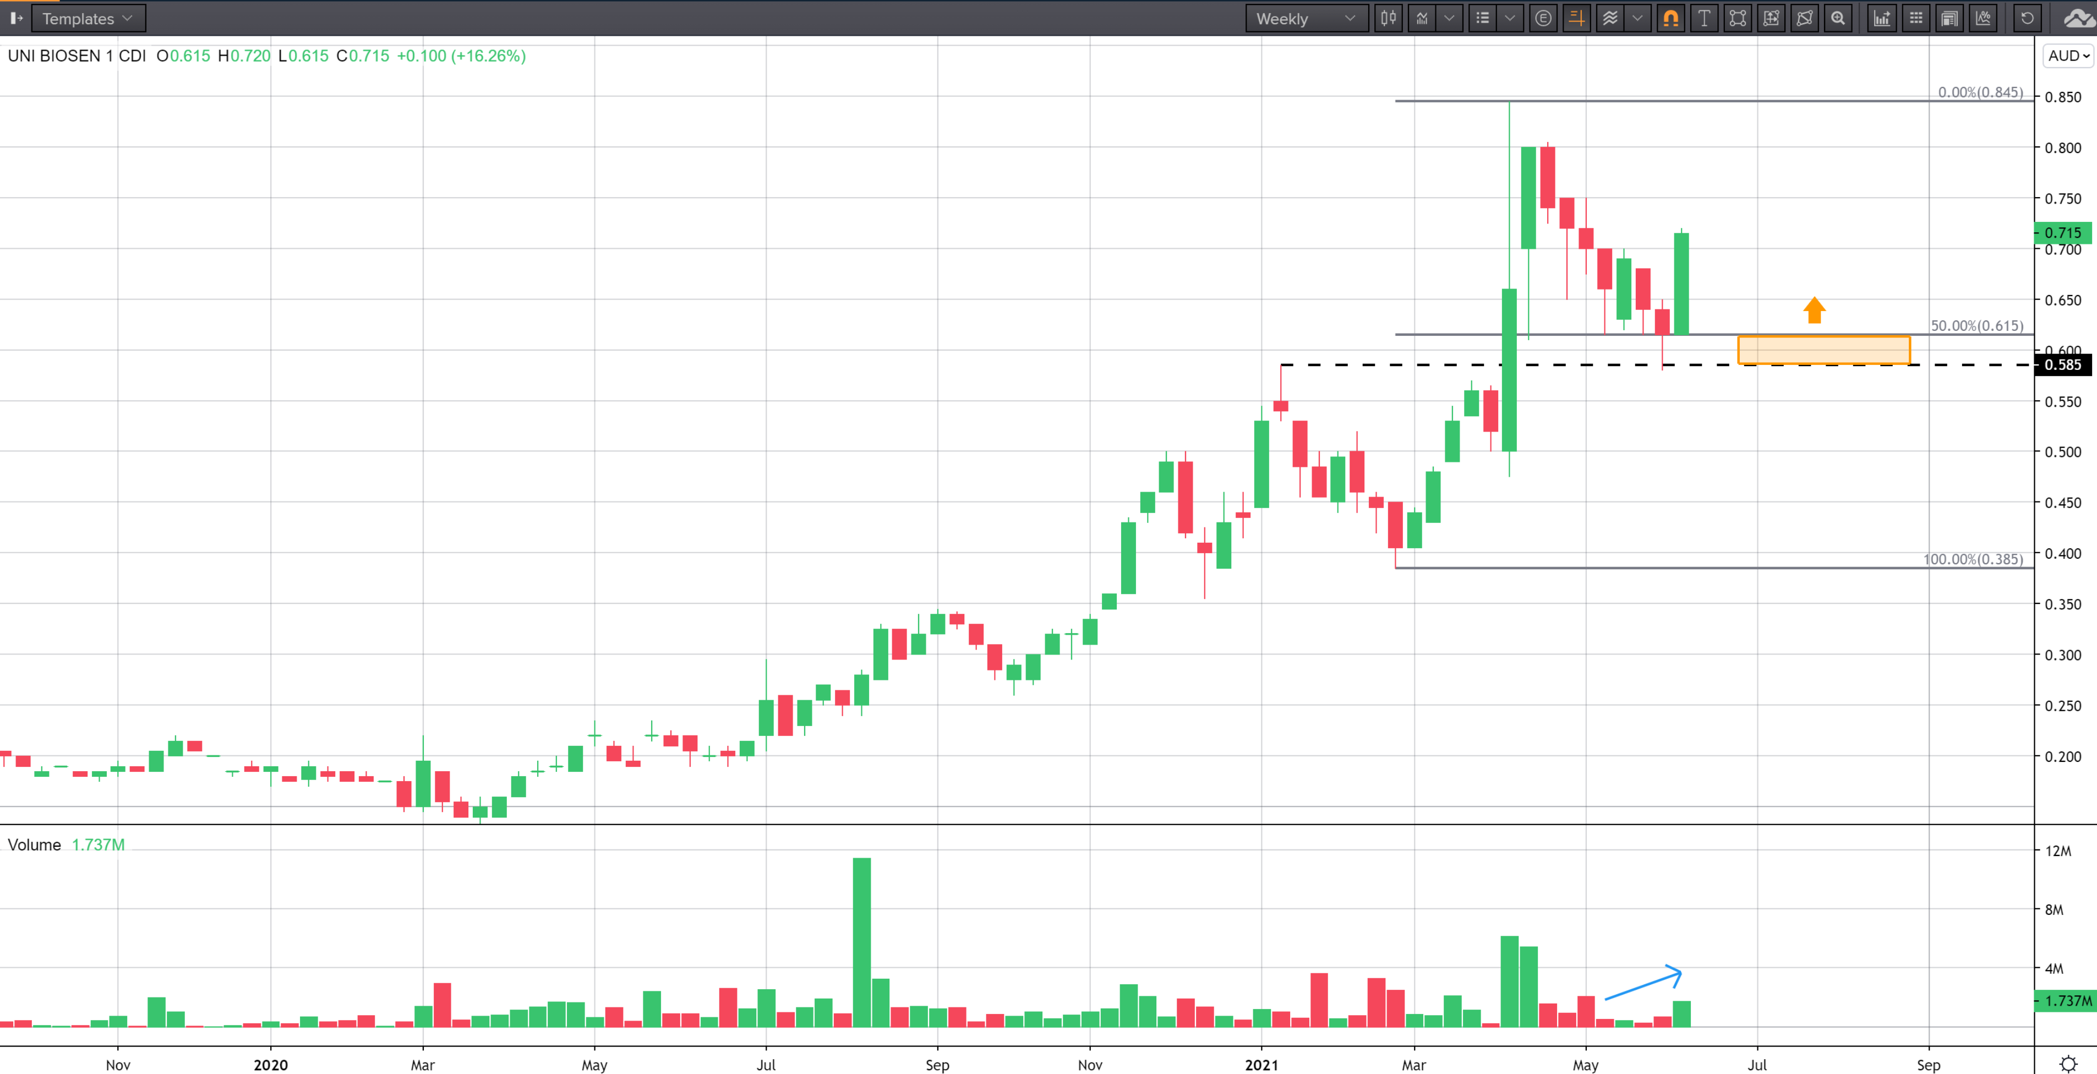Click the UNI BIOSEN 1 CDI title

coord(77,56)
